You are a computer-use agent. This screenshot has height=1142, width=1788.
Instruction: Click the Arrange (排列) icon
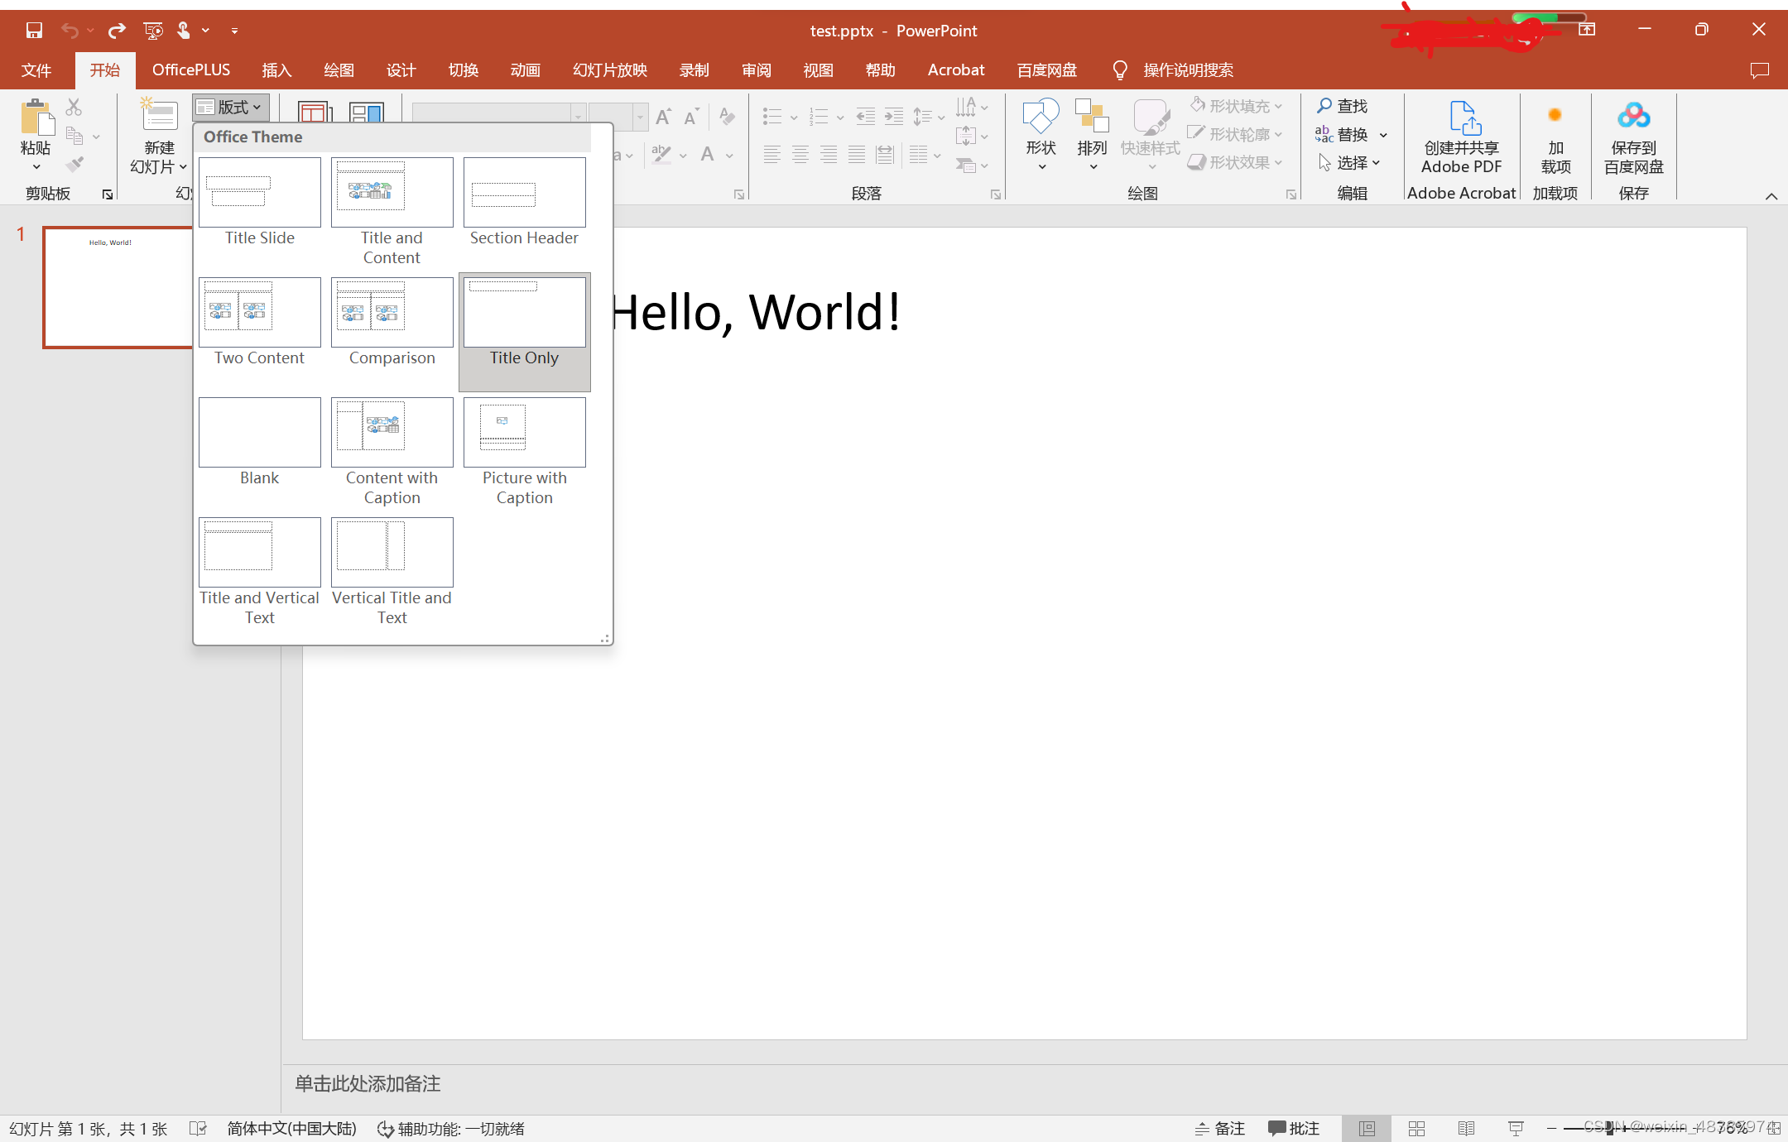[1092, 118]
